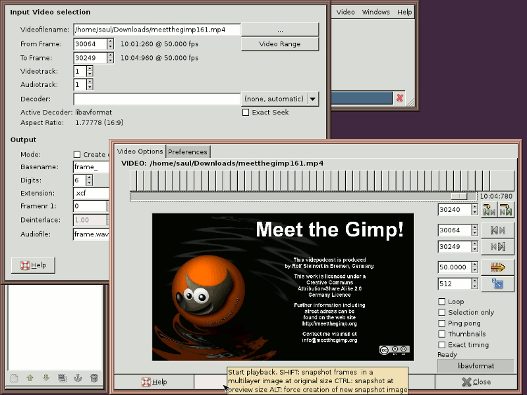Image resolution: width=527 pixels, height=395 pixels.
Task: Click the green raise layer arrow icon
Action: tap(30, 378)
